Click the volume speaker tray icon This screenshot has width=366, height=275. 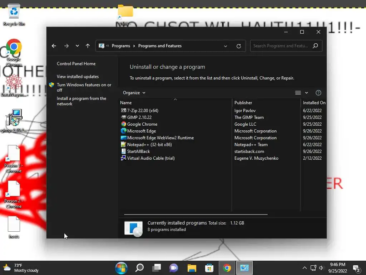(321, 268)
